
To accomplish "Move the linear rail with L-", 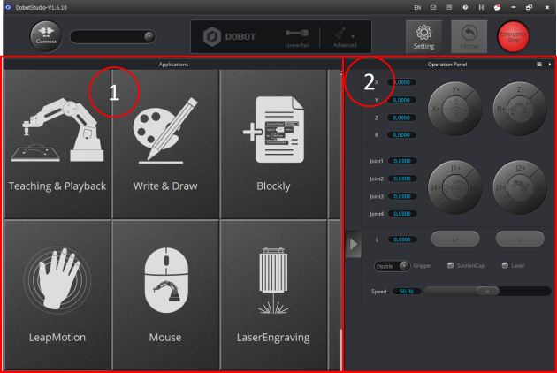I will (520, 240).
